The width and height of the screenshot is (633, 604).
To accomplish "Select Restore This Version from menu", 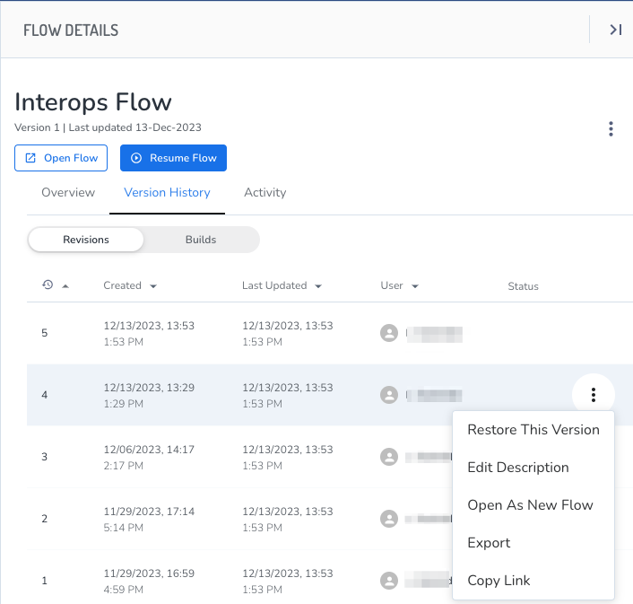I will (x=533, y=430).
